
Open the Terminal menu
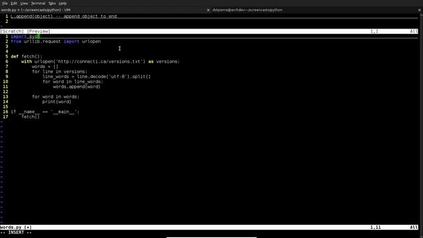38,3
